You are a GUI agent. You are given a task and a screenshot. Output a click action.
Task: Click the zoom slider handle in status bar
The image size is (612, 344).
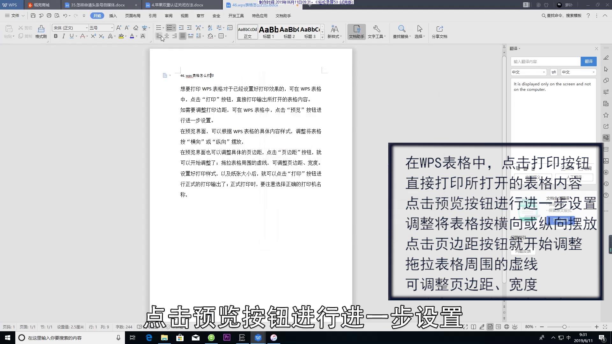pos(564,327)
